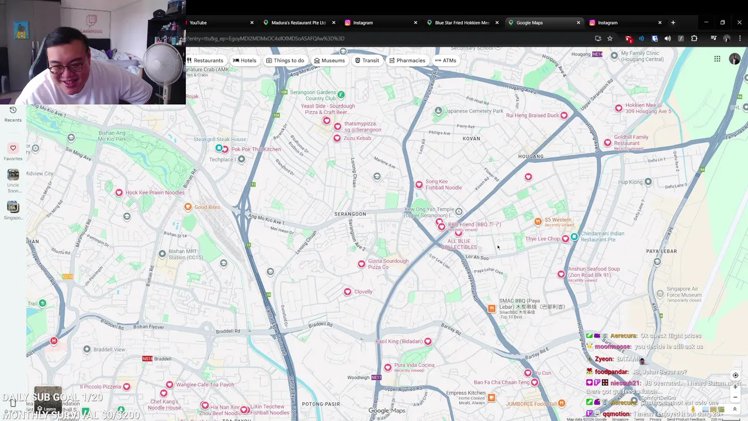Select the Museums filter chip

pyautogui.click(x=330, y=60)
